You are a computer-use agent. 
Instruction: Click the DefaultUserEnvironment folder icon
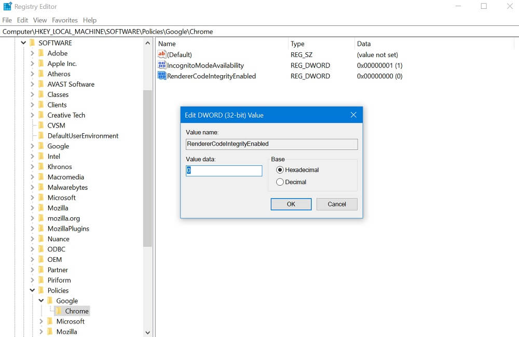coord(42,136)
